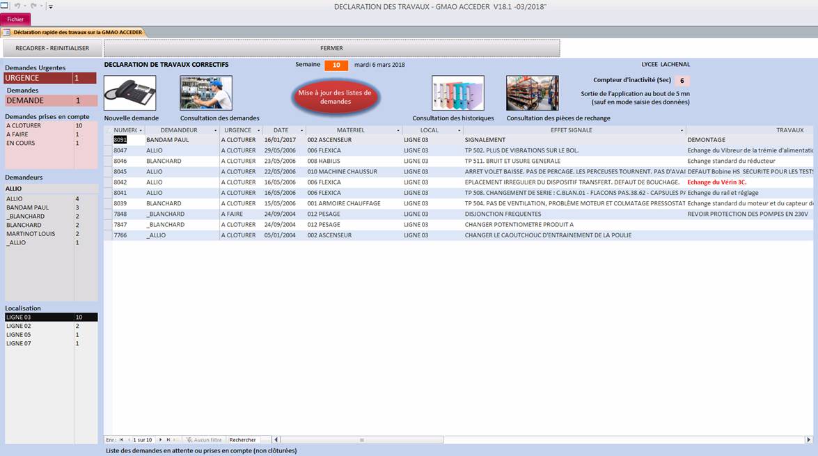Click the scrollbar right arrow of the table

pos(809,440)
